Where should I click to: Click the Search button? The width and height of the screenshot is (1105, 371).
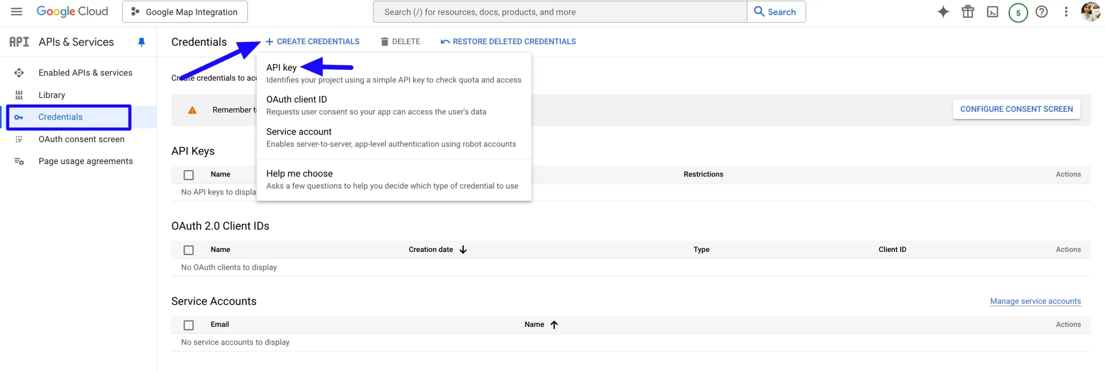(x=776, y=12)
